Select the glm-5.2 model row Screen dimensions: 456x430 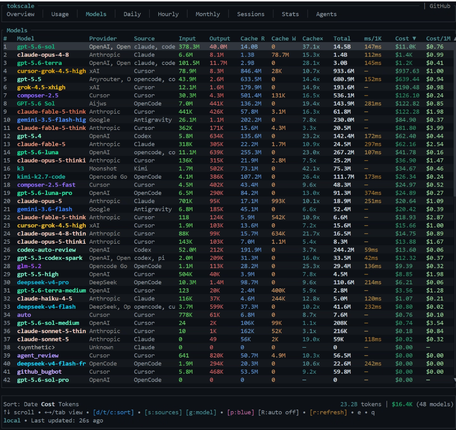228,266
